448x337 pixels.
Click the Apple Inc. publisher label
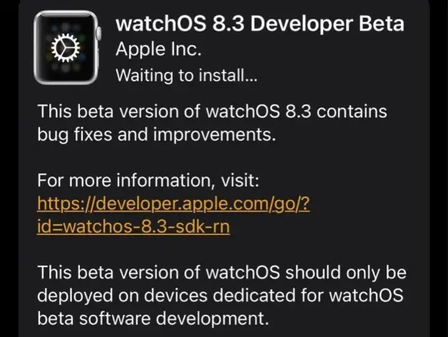click(158, 49)
